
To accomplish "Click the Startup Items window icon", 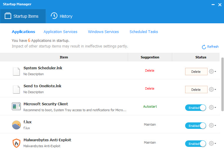I will tap(8, 16).
